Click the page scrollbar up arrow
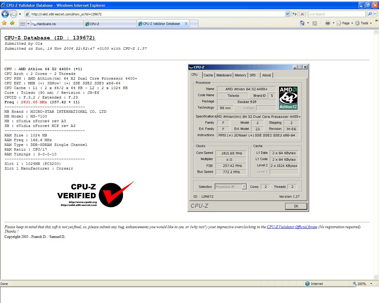 coord(376,32)
